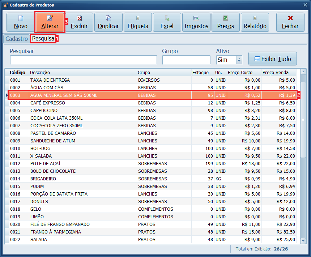This screenshot has width=311, height=257.
Task: Duplicate product with Duplicar button
Action: click(108, 22)
